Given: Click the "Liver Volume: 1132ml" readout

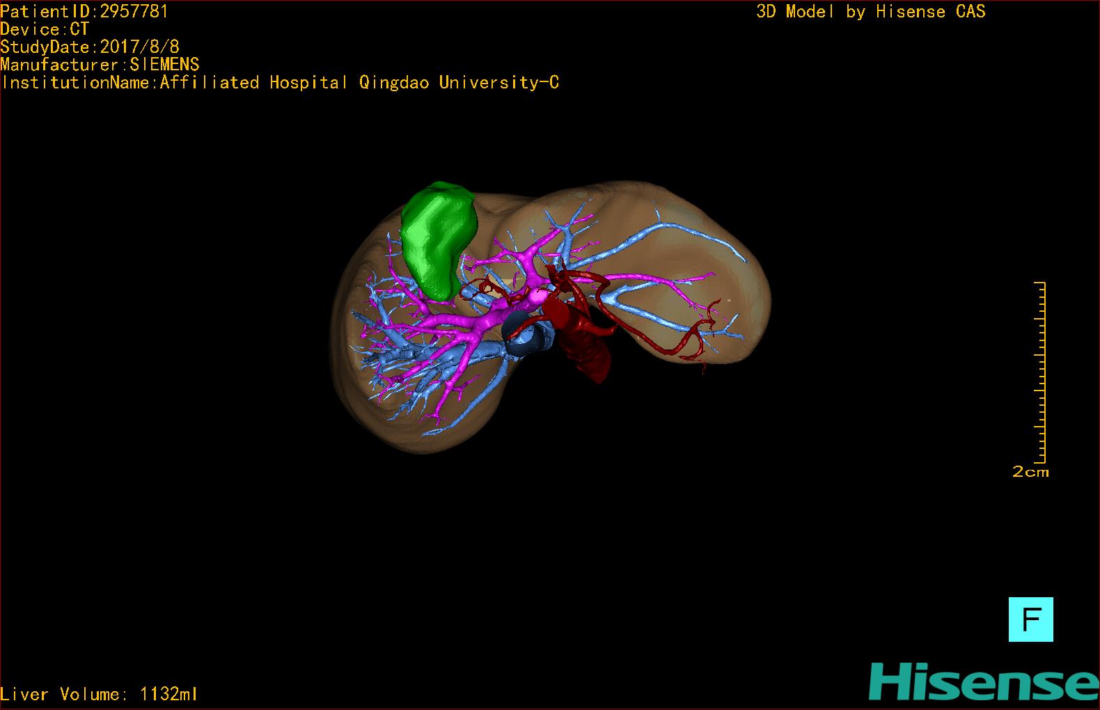Looking at the screenshot, I should (99, 694).
